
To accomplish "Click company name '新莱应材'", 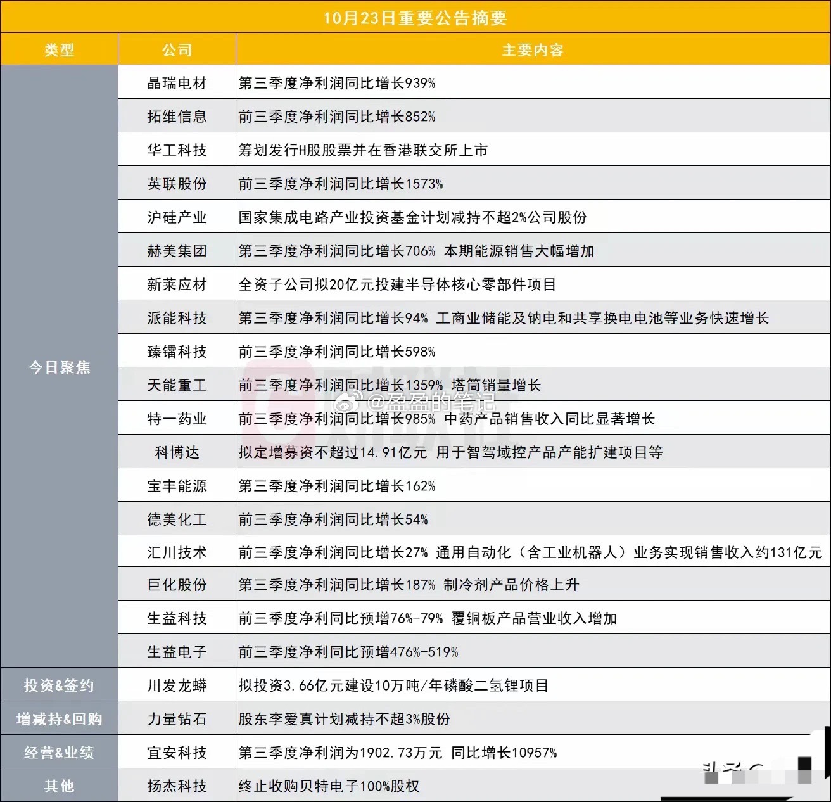I will pos(177,284).
